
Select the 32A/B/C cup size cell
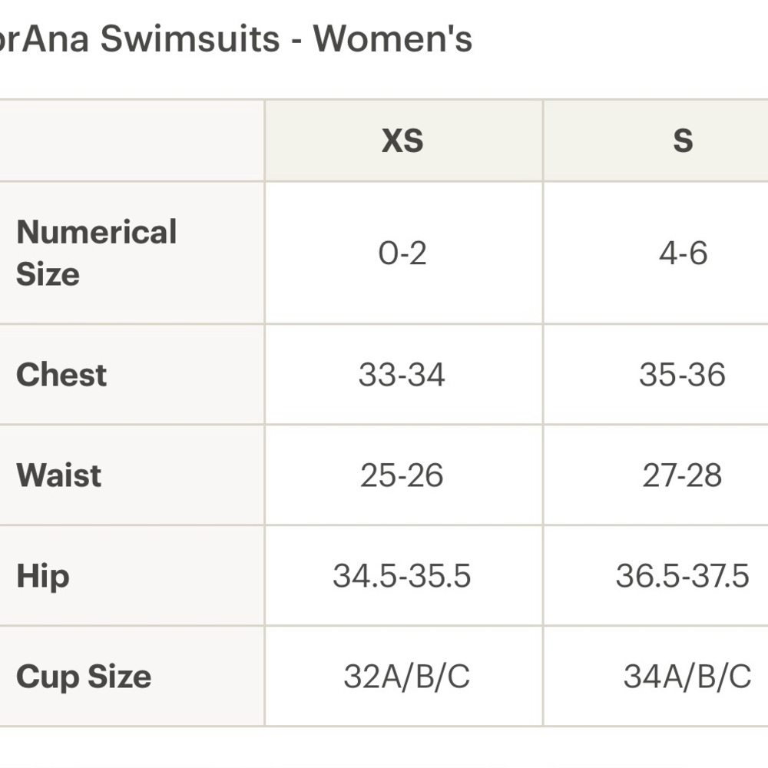[x=404, y=677]
